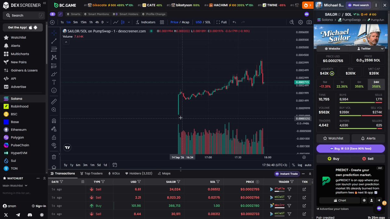Toggle lock all drawing tools
This screenshot has height=219, width=390.
tap(54, 137)
